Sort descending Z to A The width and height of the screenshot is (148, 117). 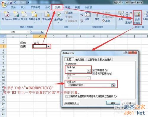click(82, 21)
